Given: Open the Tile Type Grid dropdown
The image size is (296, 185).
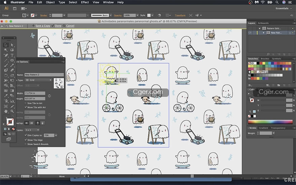Looking at the screenshot, I should pyautogui.click(x=39, y=80).
